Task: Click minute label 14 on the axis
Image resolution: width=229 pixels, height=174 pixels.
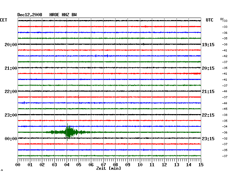Action: click(189, 165)
